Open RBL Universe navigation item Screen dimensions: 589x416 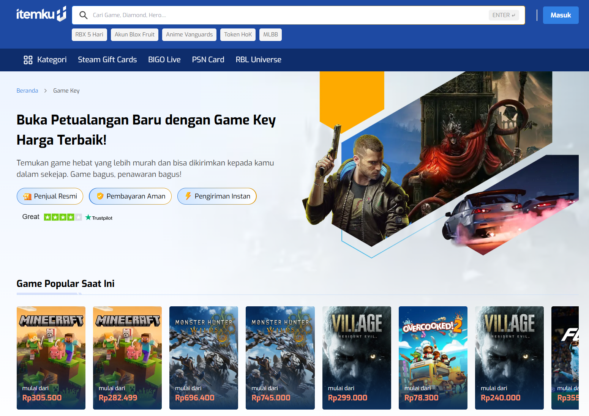(258, 60)
